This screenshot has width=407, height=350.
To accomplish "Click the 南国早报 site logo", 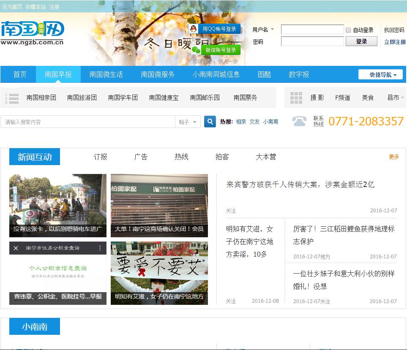I will click(32, 33).
